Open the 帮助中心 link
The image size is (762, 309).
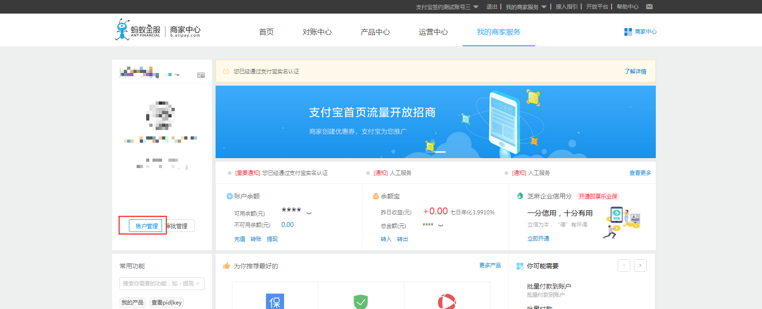pyautogui.click(x=628, y=7)
